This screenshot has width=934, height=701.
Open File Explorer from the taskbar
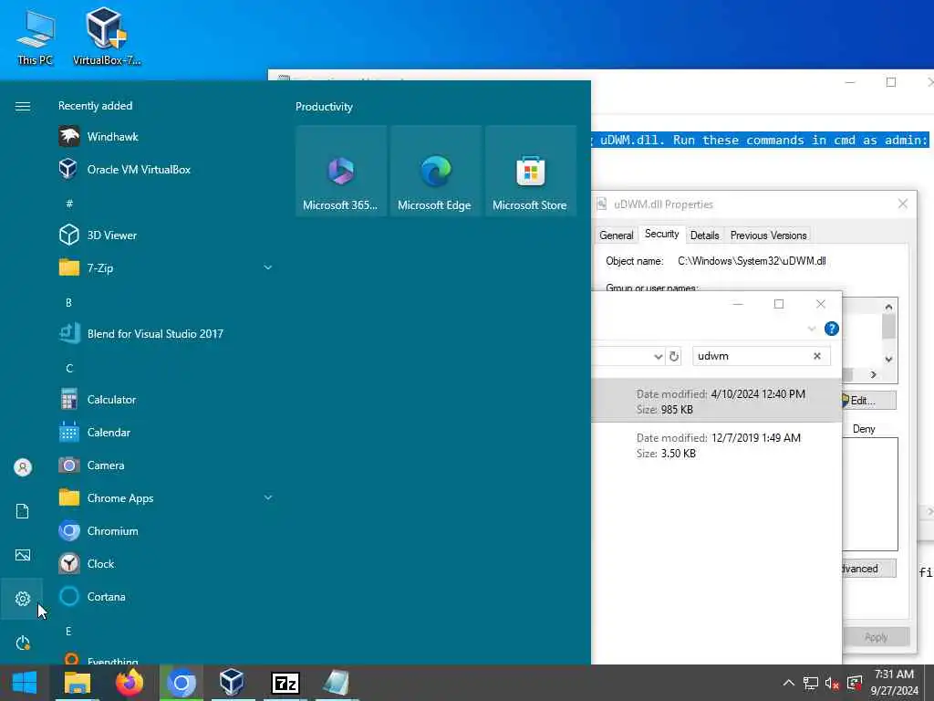click(77, 683)
